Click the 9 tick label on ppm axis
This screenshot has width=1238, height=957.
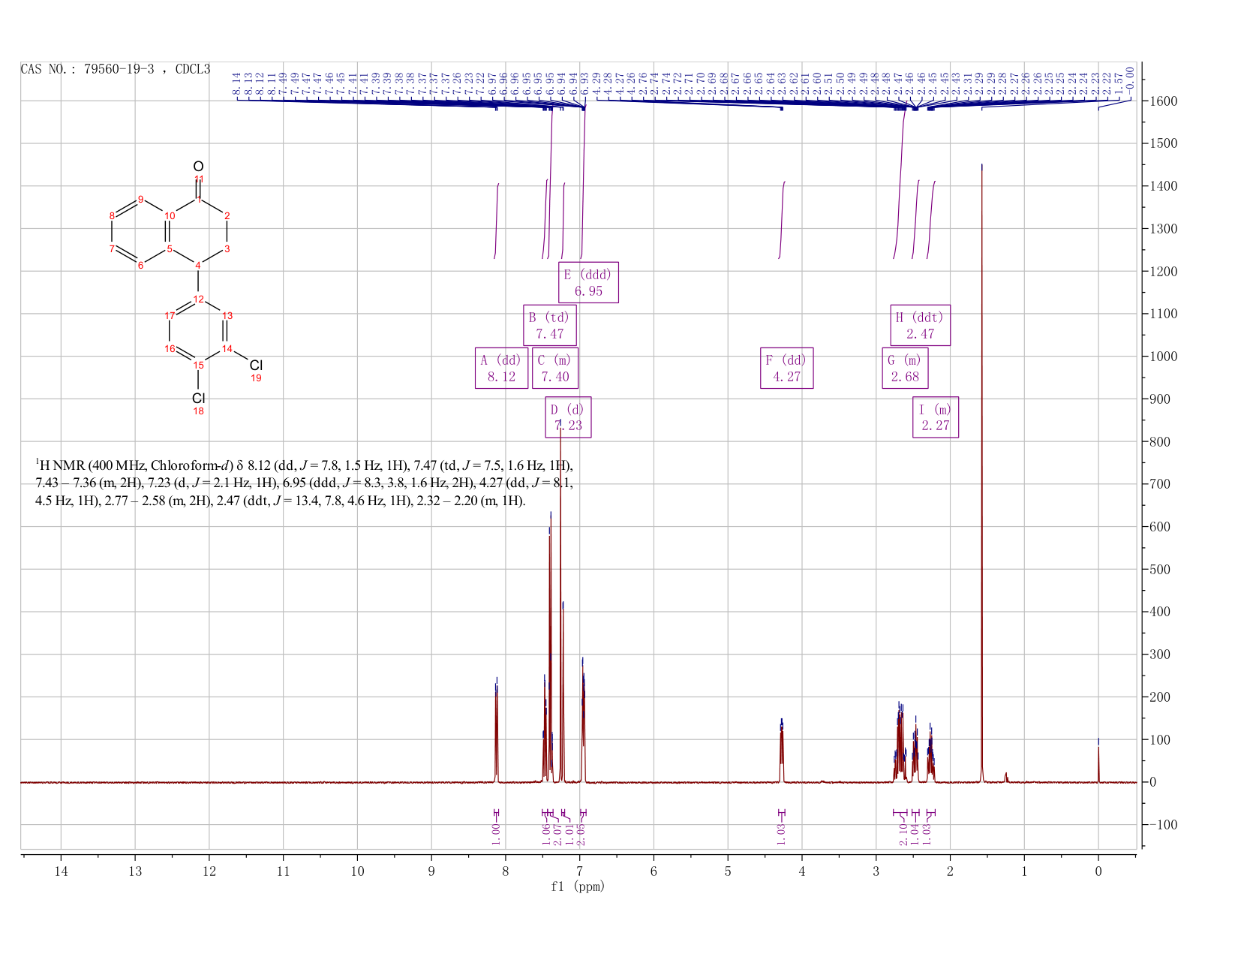click(x=431, y=871)
